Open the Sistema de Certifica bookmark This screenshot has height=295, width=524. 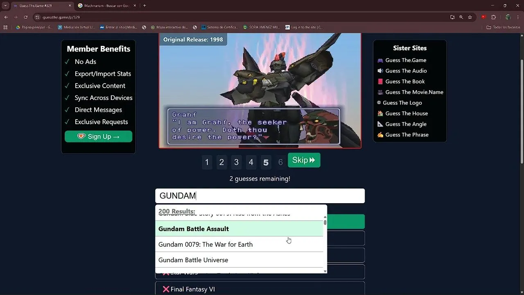click(220, 27)
